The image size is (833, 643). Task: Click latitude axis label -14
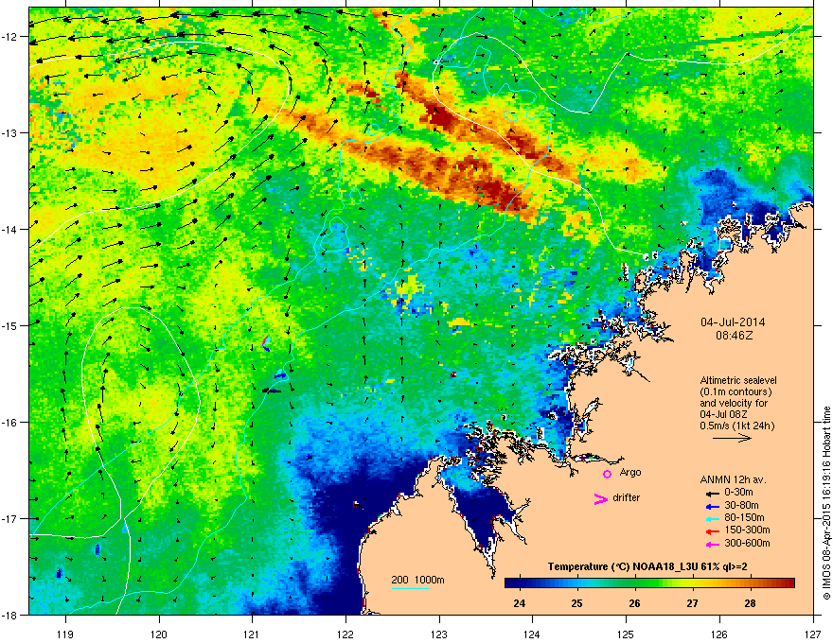(x=9, y=230)
